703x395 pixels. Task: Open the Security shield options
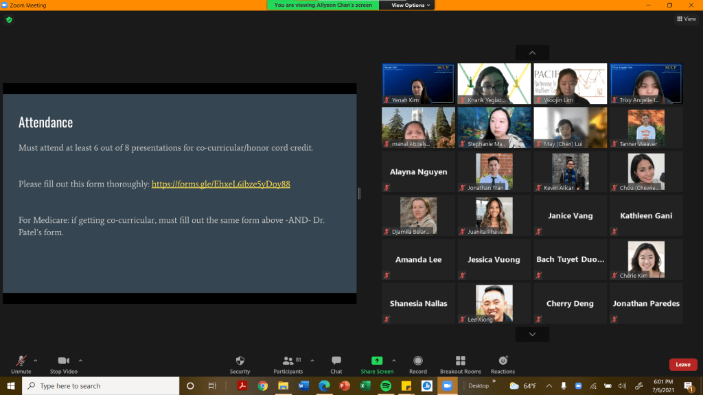pos(240,361)
